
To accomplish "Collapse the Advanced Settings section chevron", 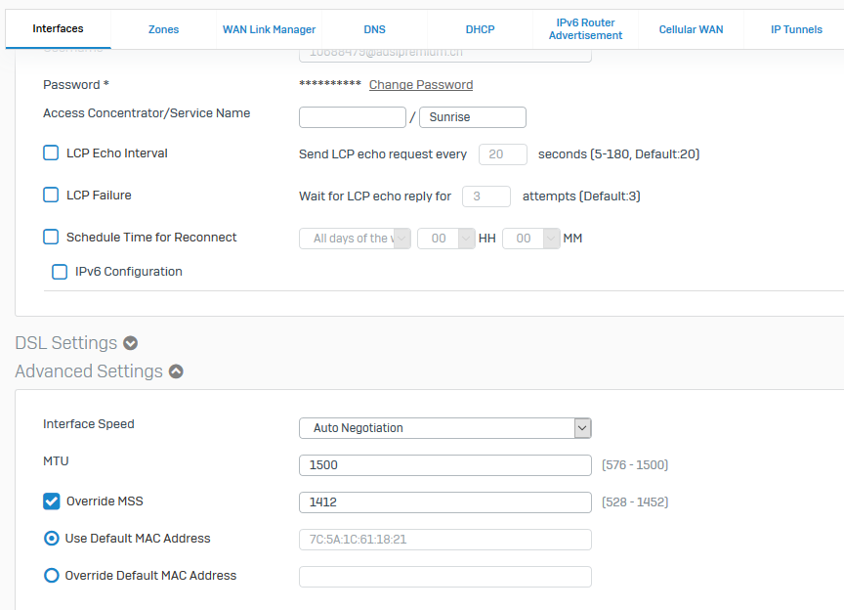I will [x=176, y=372].
